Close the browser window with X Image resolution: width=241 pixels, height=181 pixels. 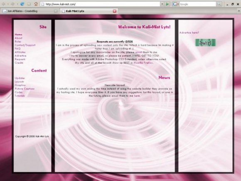click(x=238, y=4)
